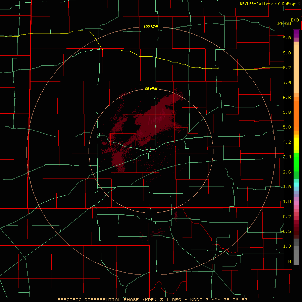Click the 9.0 value on the color scale
Image resolution: width=302 pixels, height=302 pixels.
click(x=287, y=53)
